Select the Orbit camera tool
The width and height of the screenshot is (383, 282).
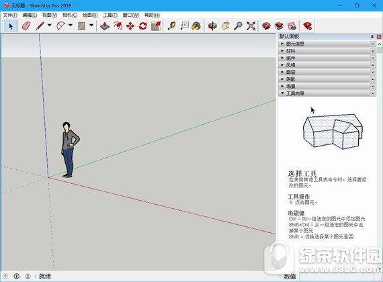coord(212,26)
